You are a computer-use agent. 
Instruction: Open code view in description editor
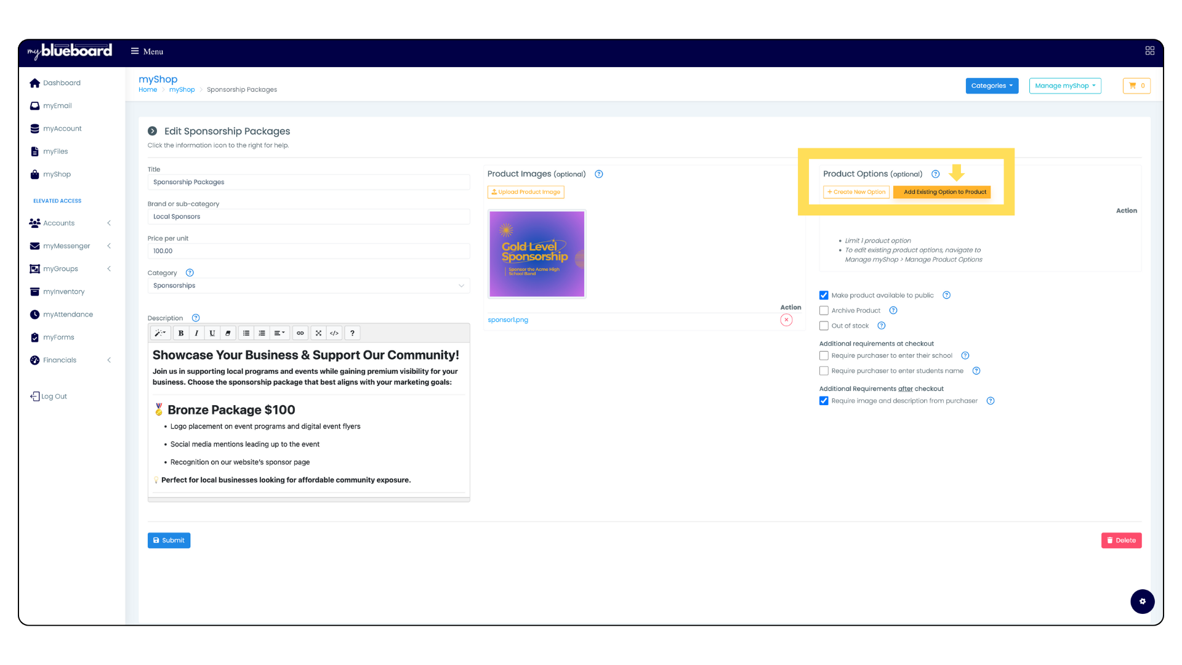pyautogui.click(x=334, y=333)
